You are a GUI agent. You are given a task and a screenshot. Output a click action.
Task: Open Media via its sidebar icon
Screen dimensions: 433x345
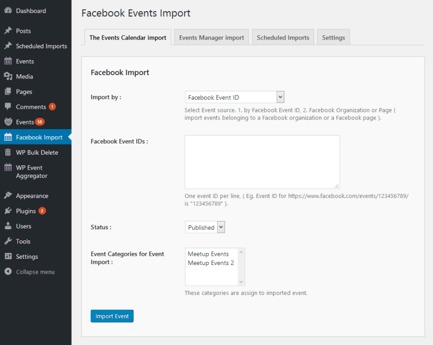tap(8, 77)
